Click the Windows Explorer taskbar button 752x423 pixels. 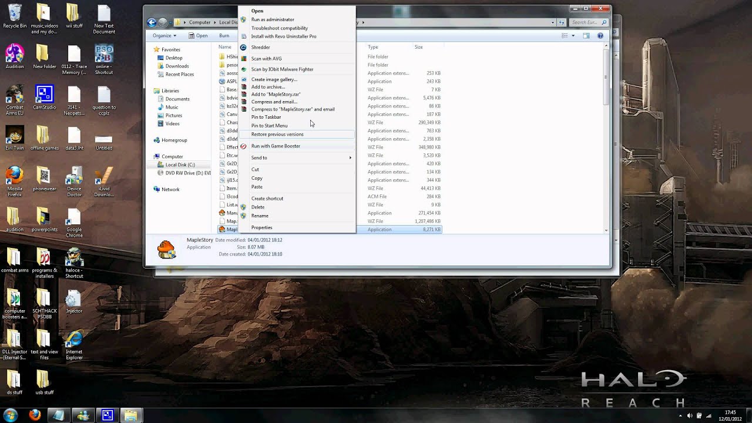tap(131, 415)
